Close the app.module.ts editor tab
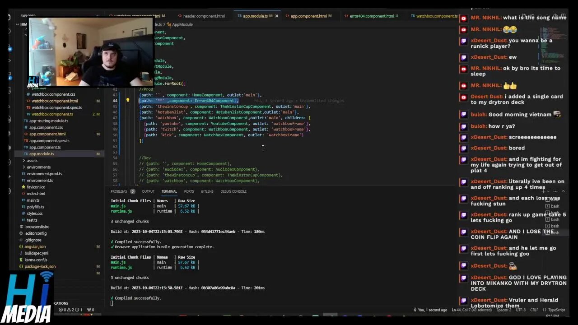Image resolution: width=578 pixels, height=325 pixels. pyautogui.click(x=276, y=16)
